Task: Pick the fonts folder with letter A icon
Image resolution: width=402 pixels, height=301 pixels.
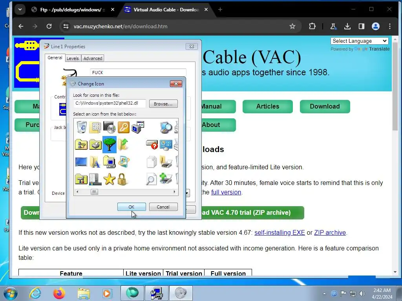Action: coord(95,162)
